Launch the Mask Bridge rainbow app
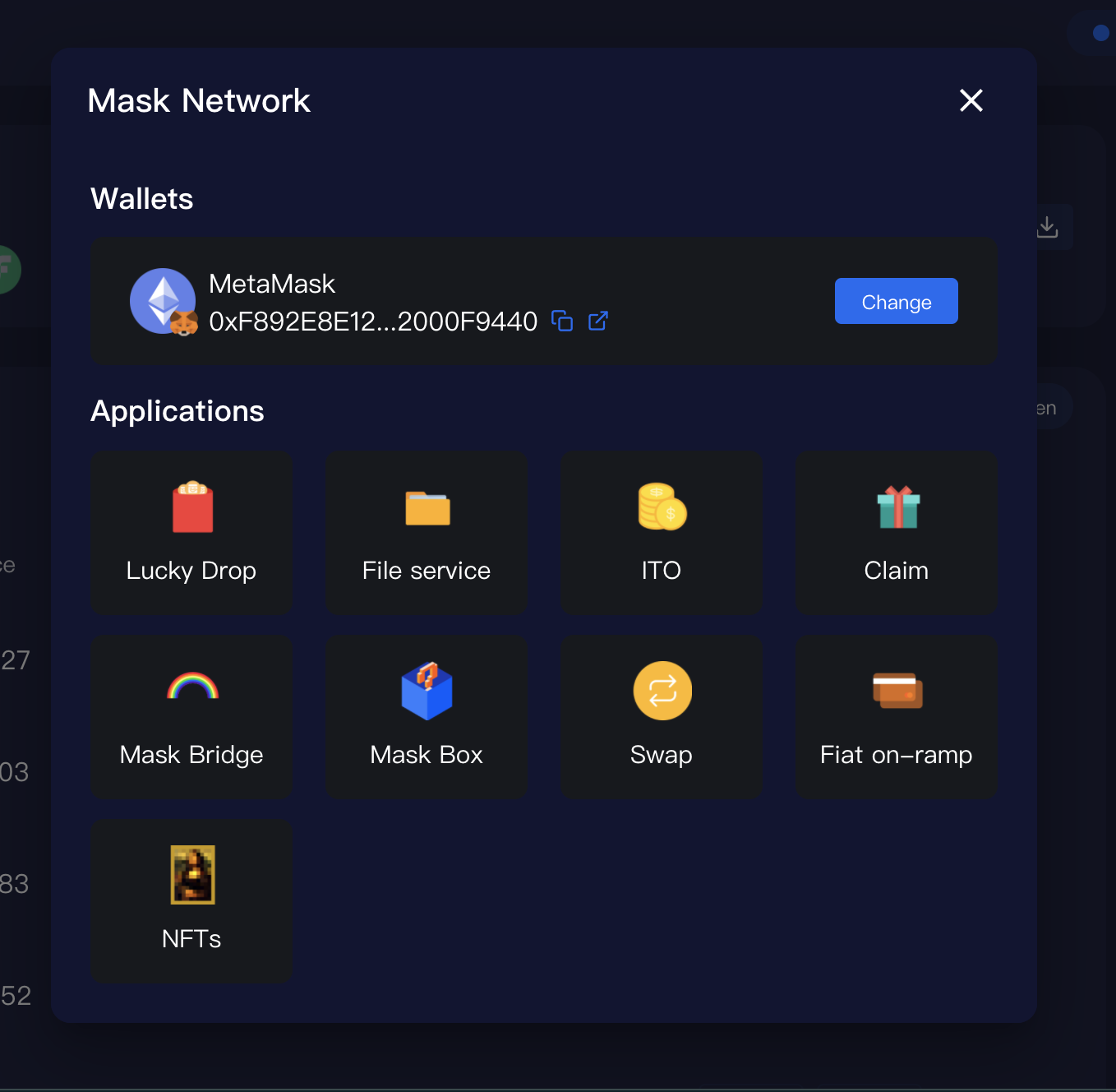Viewport: 1116px width, 1092px height. (191, 716)
